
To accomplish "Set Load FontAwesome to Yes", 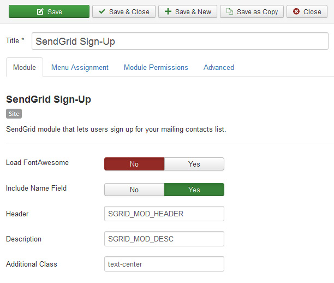I will tap(194, 164).
